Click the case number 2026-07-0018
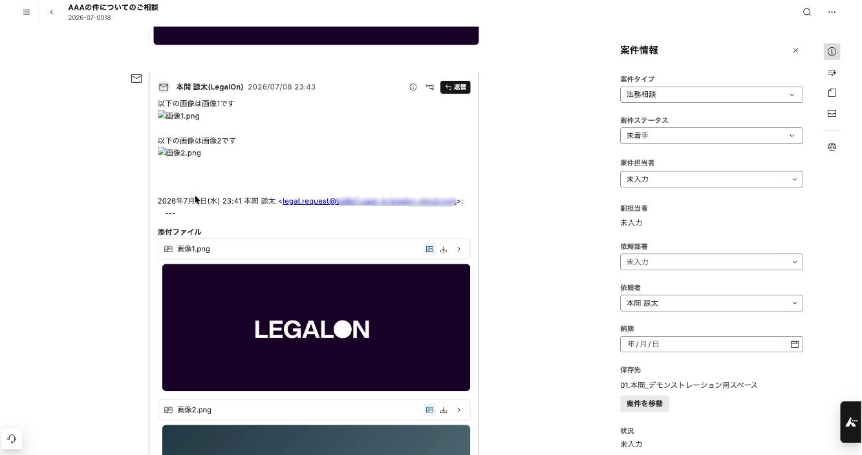The width and height of the screenshot is (862, 455). click(x=89, y=17)
